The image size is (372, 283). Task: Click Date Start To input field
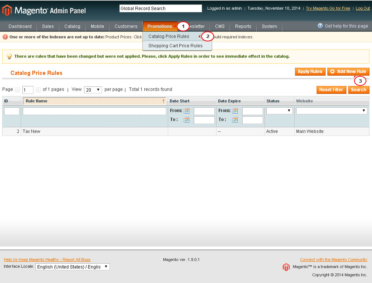point(204,120)
